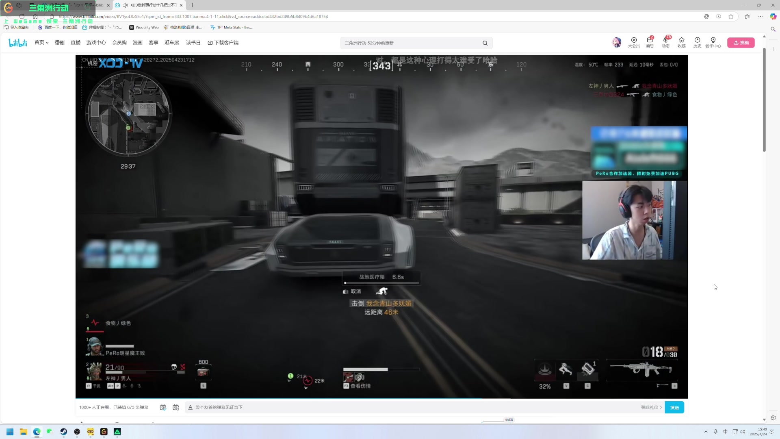The height and width of the screenshot is (439, 780).
Task: Click the pink 投稿 upload button
Action: [x=741, y=43]
